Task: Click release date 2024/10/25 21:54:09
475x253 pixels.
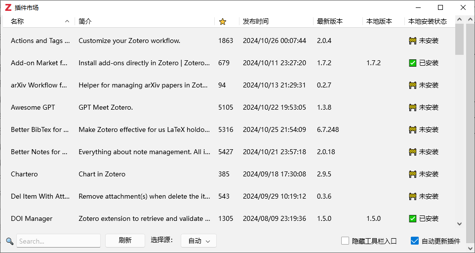Action: pos(275,129)
